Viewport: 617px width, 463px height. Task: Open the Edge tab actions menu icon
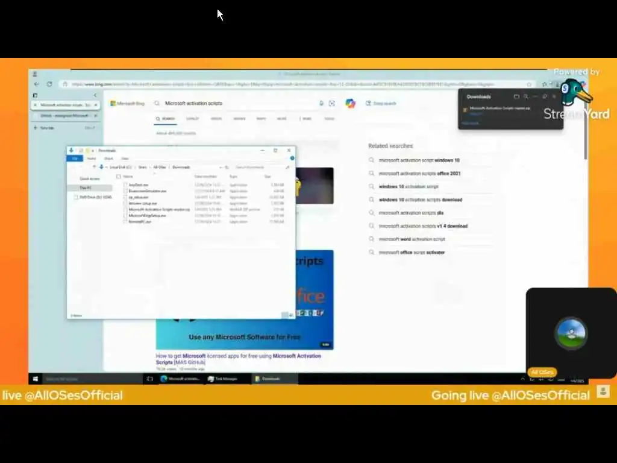(x=35, y=95)
